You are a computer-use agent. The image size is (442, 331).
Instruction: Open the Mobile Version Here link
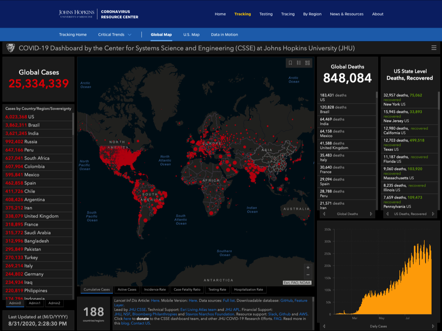[x=193, y=300]
